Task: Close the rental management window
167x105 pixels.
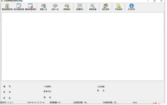Action: coord(161,1)
